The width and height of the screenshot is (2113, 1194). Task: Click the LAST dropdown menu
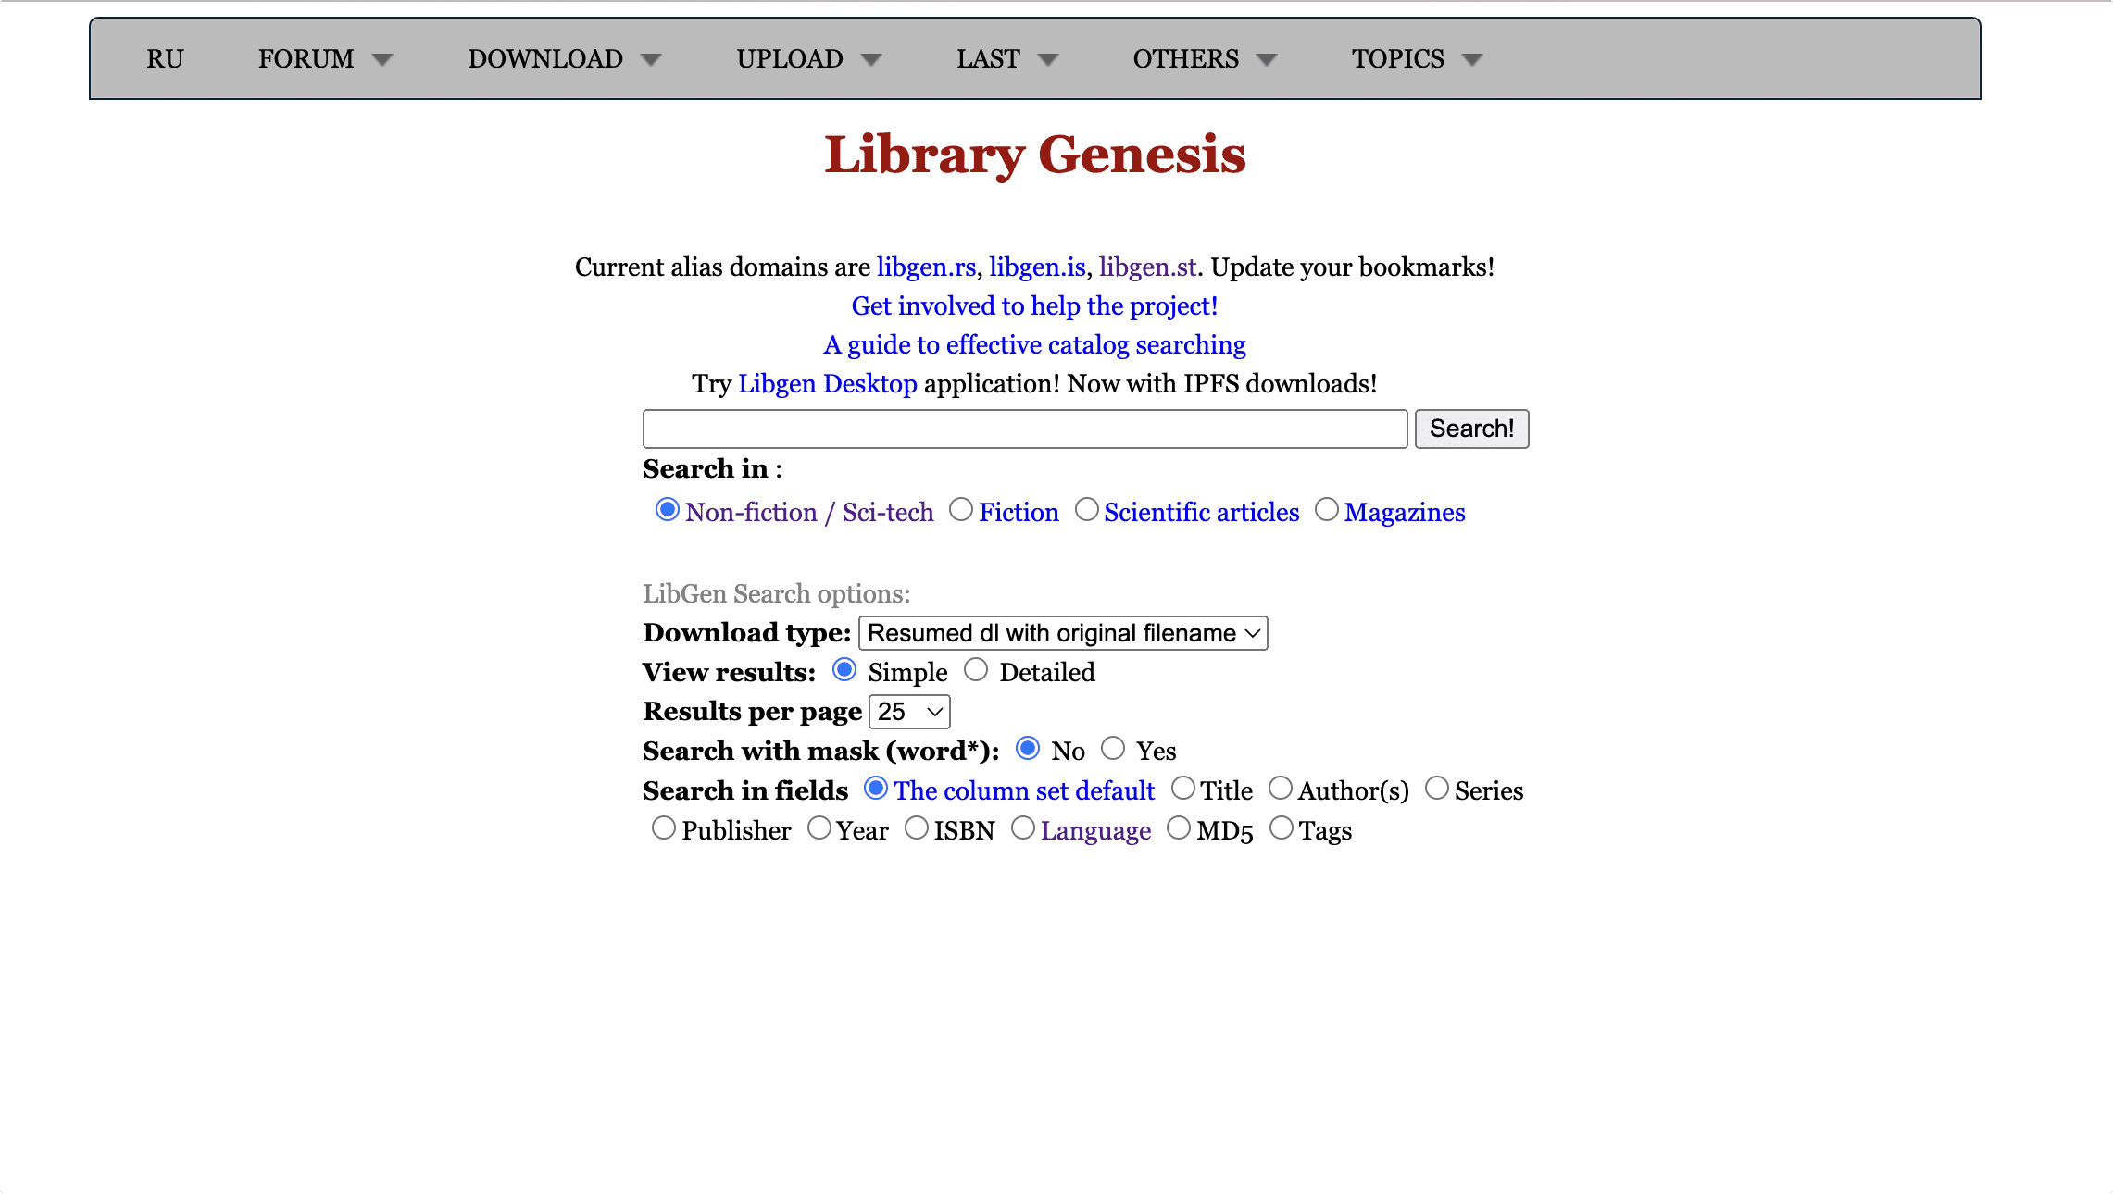(1007, 58)
